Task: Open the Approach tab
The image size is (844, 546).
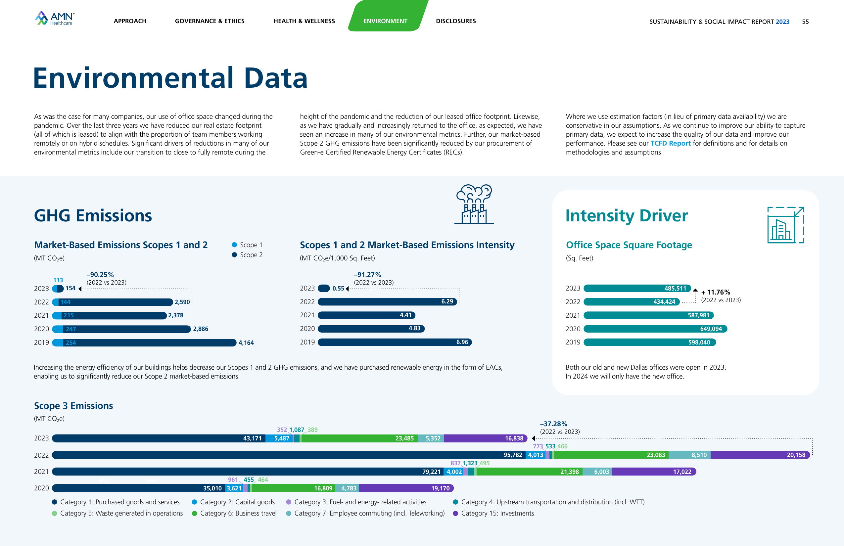Action: click(x=130, y=21)
